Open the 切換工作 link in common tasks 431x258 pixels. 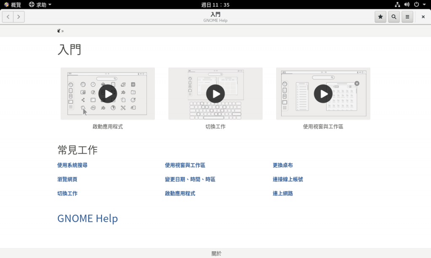[67, 193]
